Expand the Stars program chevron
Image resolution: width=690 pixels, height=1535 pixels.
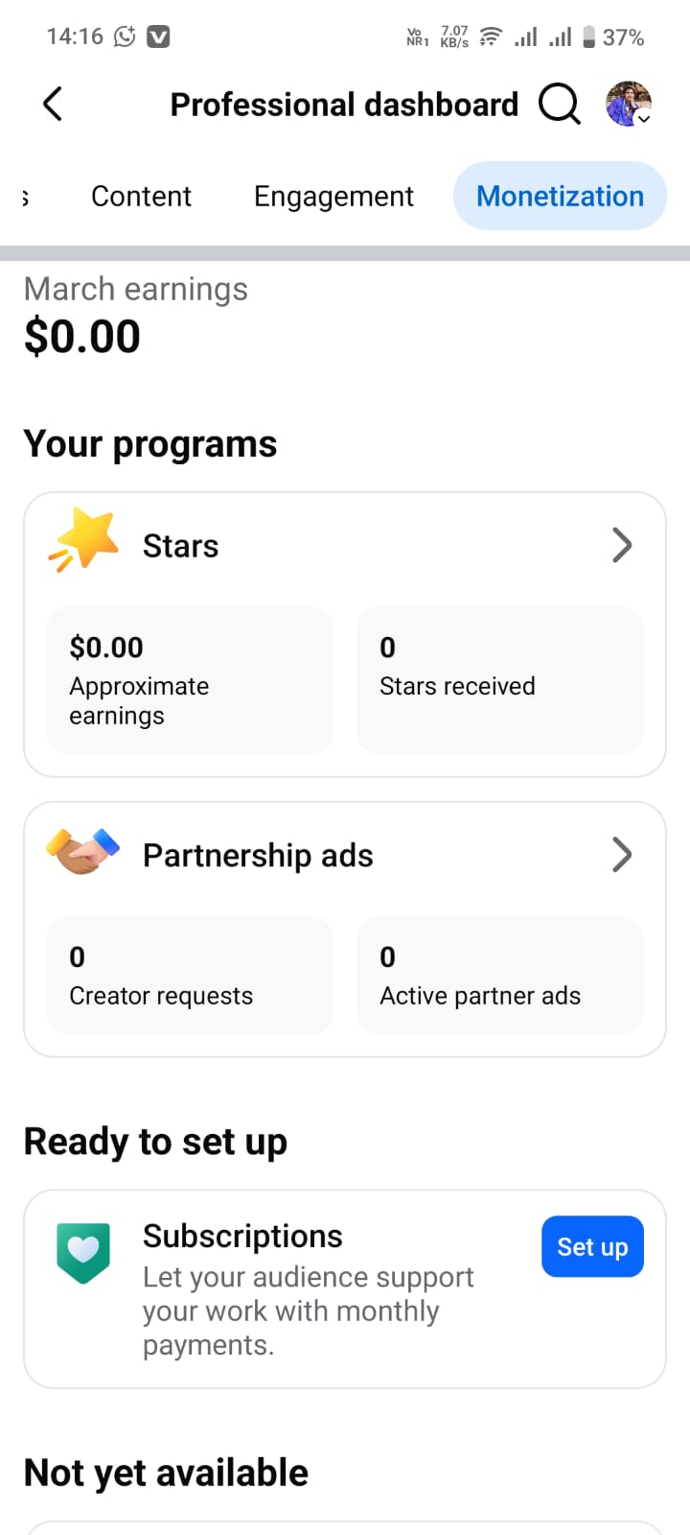(x=622, y=545)
